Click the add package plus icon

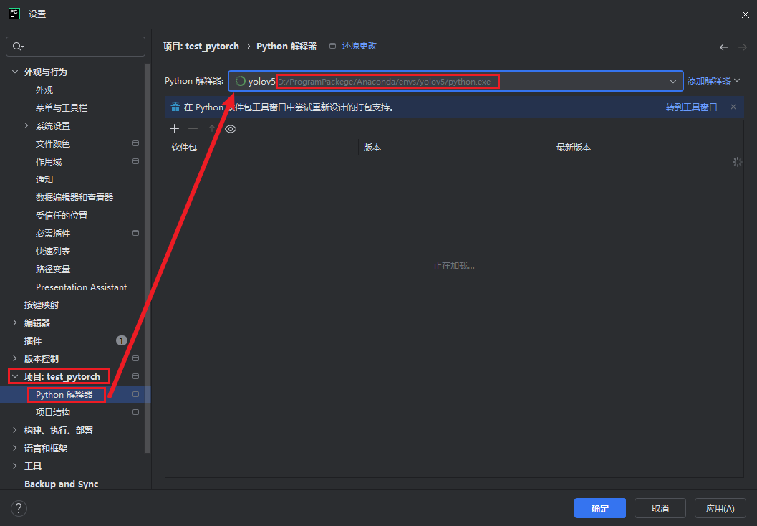pyautogui.click(x=174, y=129)
